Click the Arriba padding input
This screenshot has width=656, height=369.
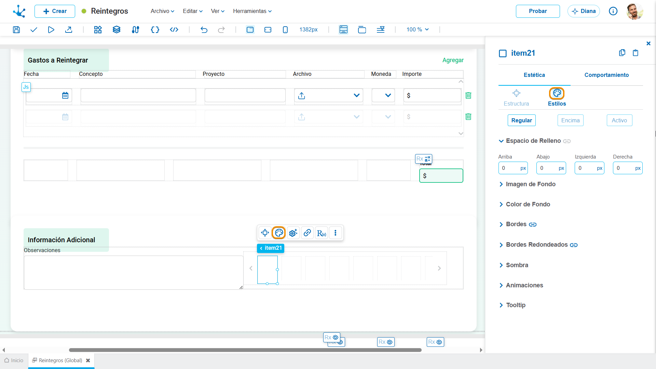click(x=513, y=168)
